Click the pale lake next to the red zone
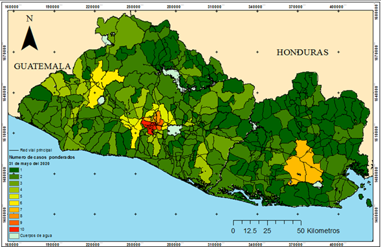Viewport: 381px width, 247px height. tap(174, 130)
